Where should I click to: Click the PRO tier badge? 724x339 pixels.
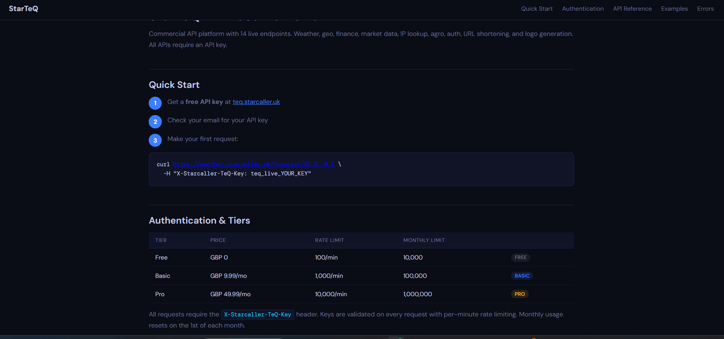[519, 294]
